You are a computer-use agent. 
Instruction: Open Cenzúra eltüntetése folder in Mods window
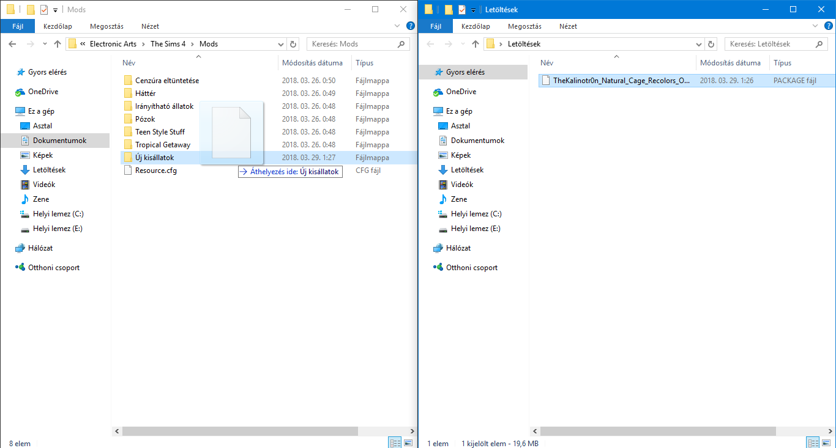[x=166, y=81]
